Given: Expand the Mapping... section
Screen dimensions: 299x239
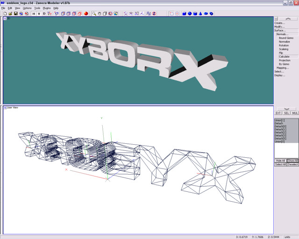Looking at the screenshot, I should point(282,68).
